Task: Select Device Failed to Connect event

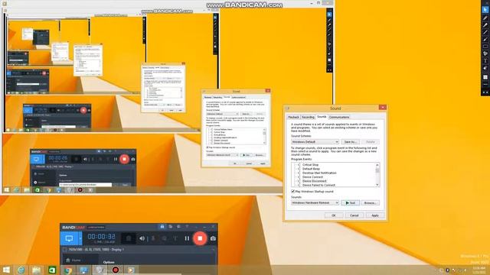Action: [318, 185]
